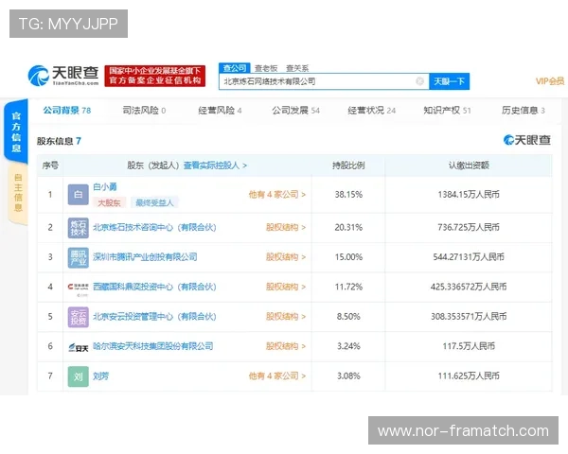The height and width of the screenshot is (454, 568).
Task: Click the Tianyancha logo
Action: pos(63,76)
